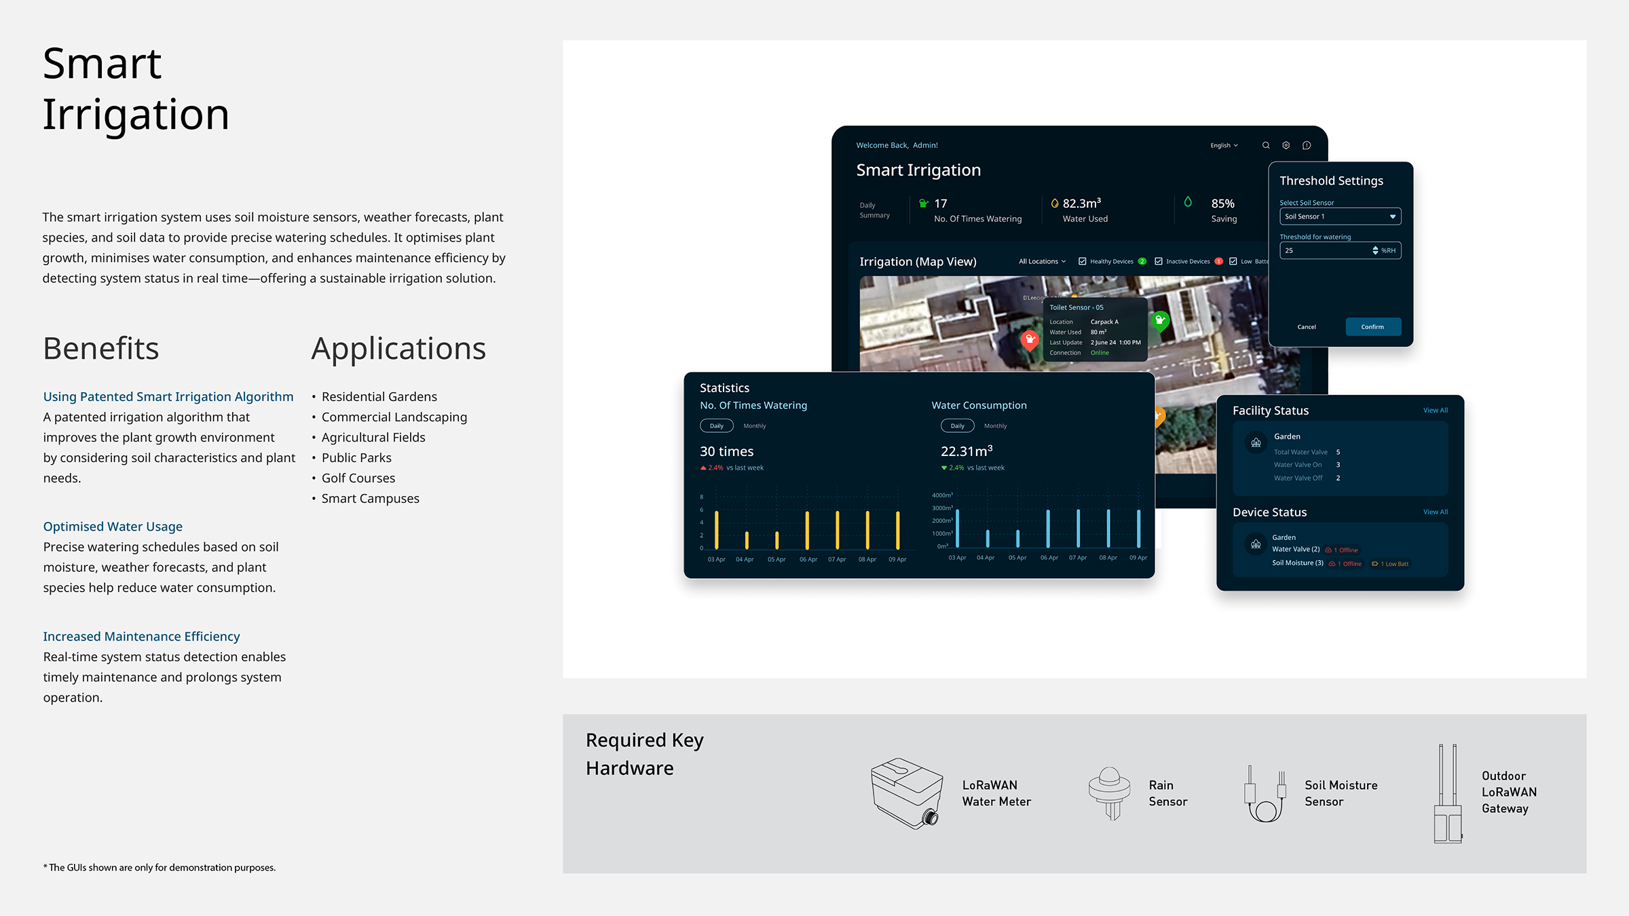The width and height of the screenshot is (1629, 916).
Task: Switch No. Of Times Watering to Monthly
Action: tap(754, 426)
